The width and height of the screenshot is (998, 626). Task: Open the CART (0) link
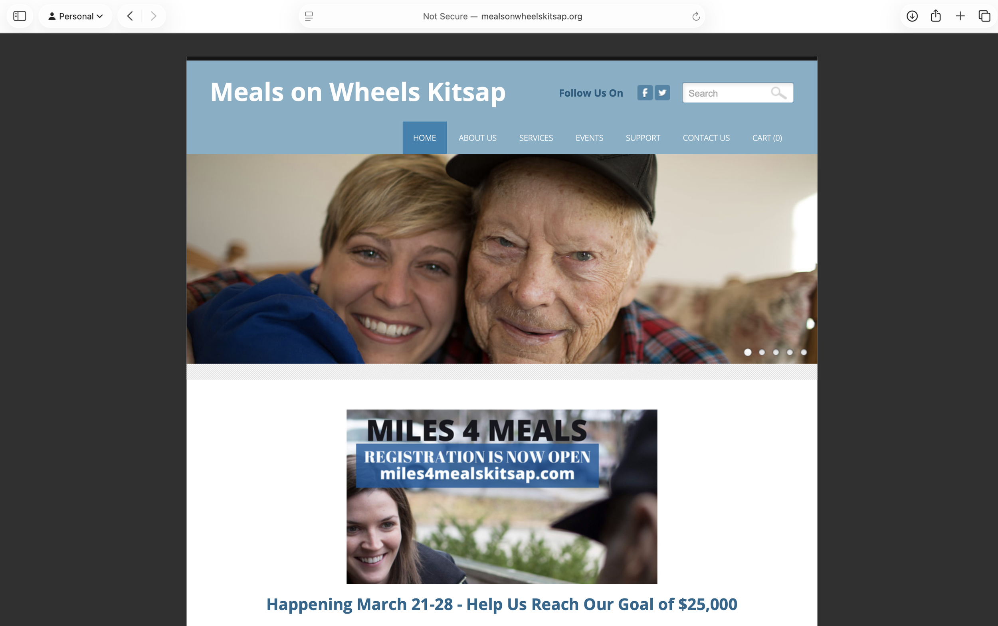click(767, 138)
